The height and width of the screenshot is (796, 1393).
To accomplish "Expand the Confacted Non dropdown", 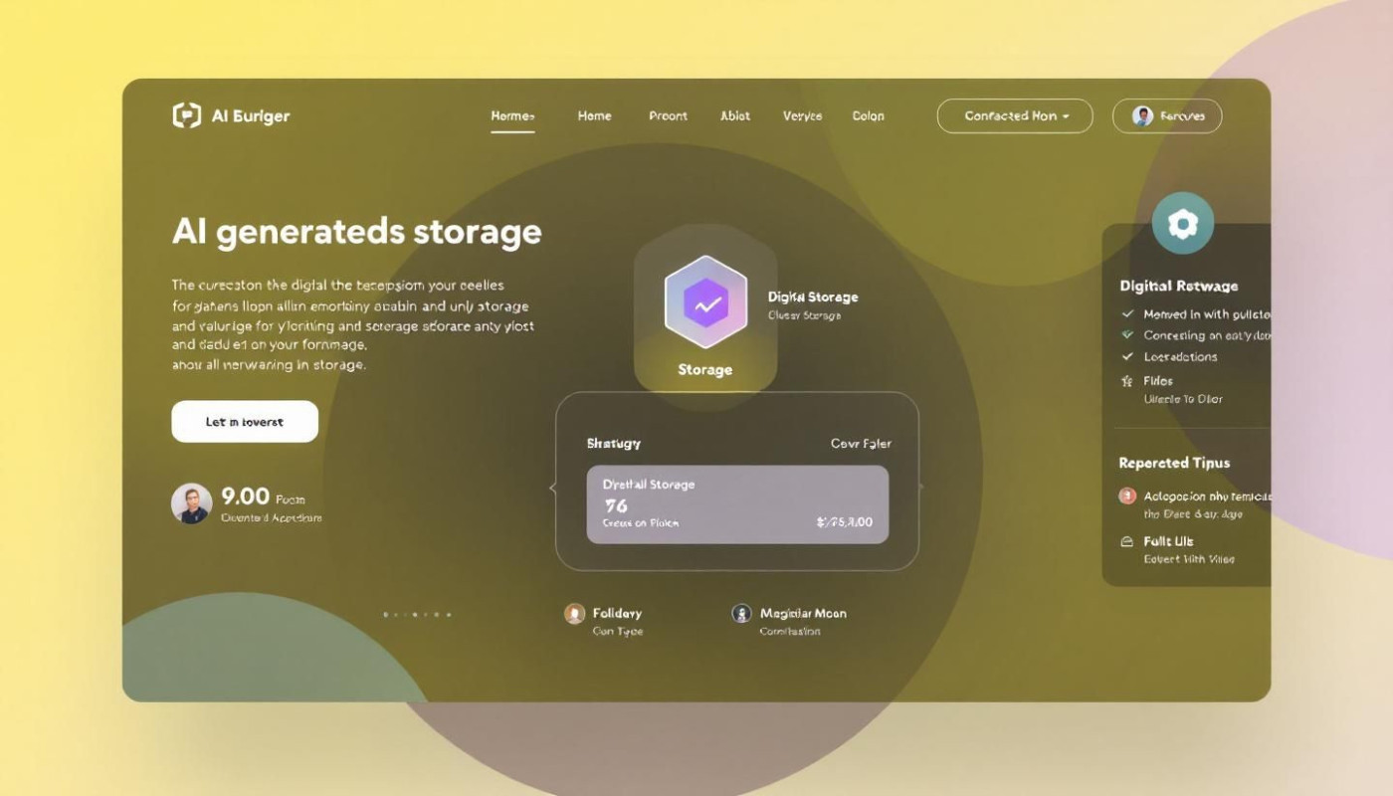I will click(1015, 116).
